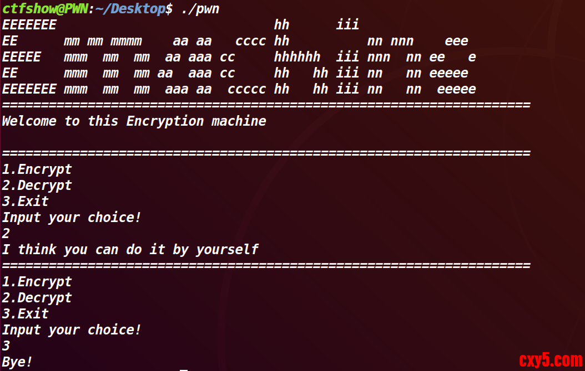Click the typed choice 2 line
The height and width of the screenshot is (371, 585).
click(x=6, y=234)
